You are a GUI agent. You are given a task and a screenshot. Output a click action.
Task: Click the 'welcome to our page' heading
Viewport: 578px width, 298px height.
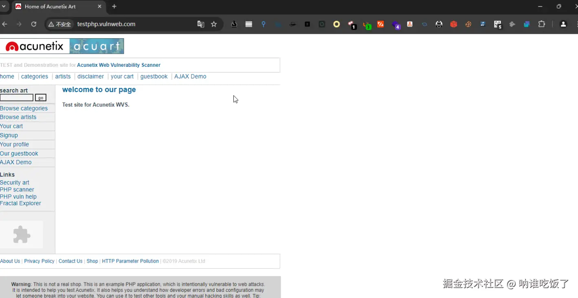pos(99,90)
